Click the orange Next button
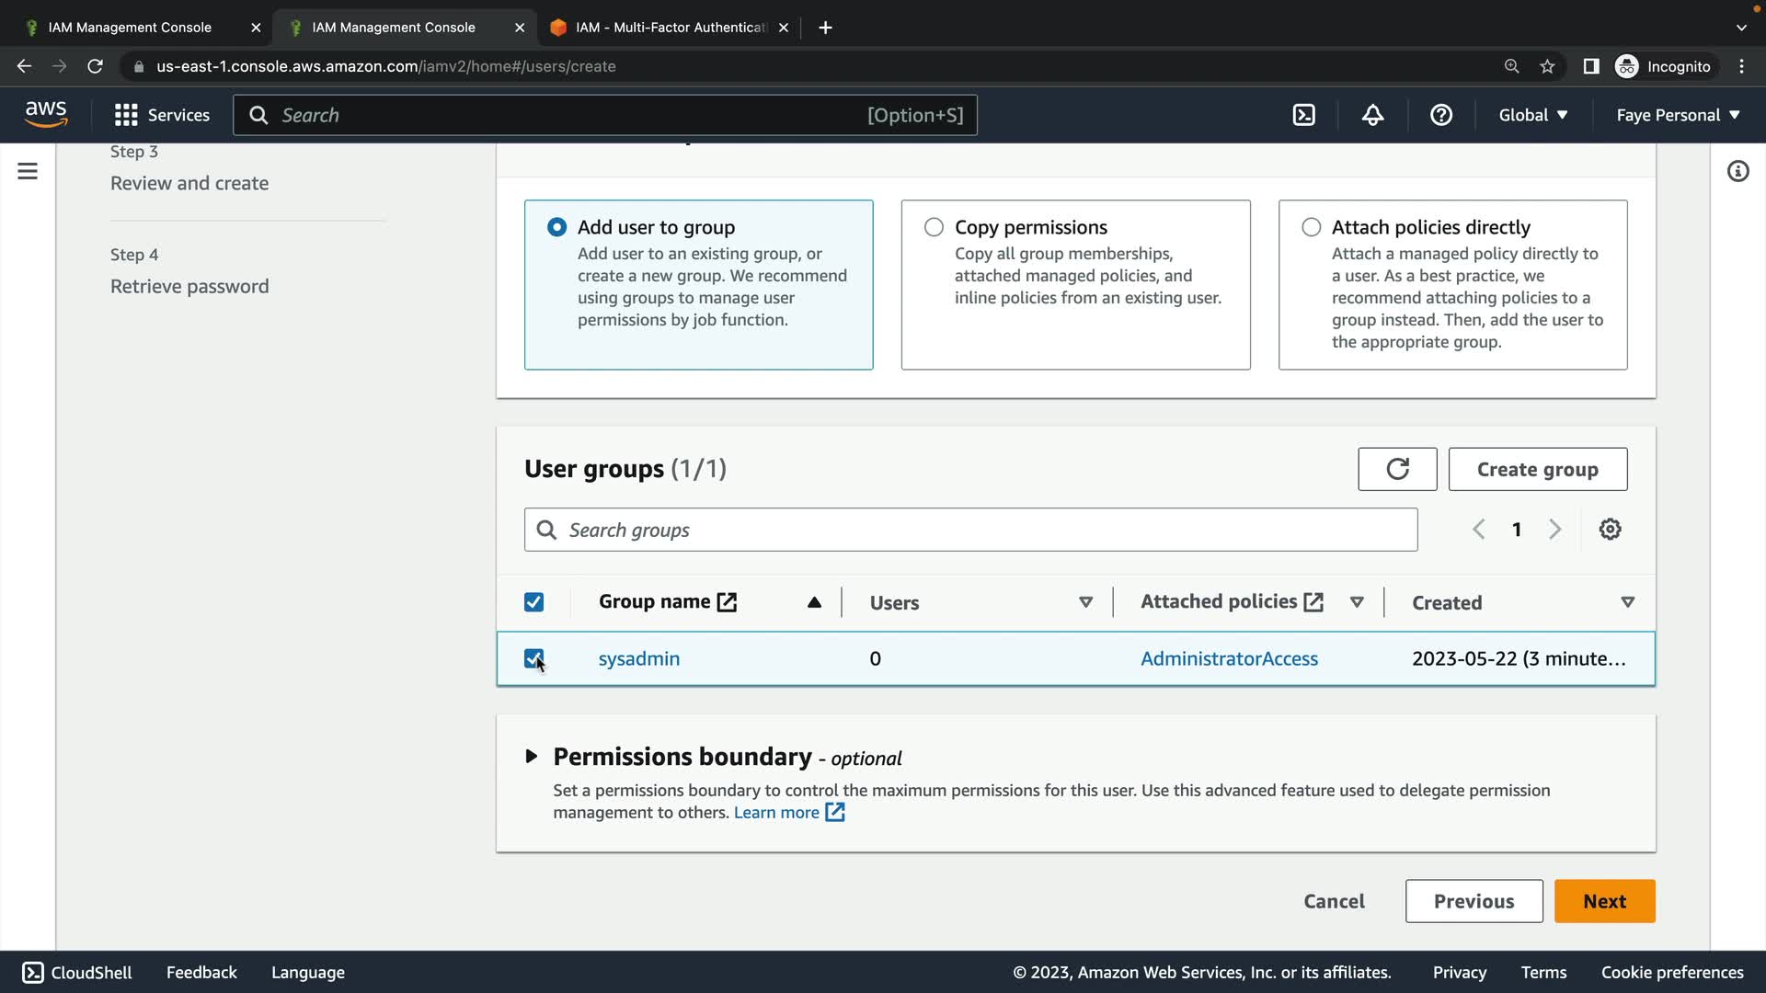The width and height of the screenshot is (1766, 993). click(x=1604, y=901)
